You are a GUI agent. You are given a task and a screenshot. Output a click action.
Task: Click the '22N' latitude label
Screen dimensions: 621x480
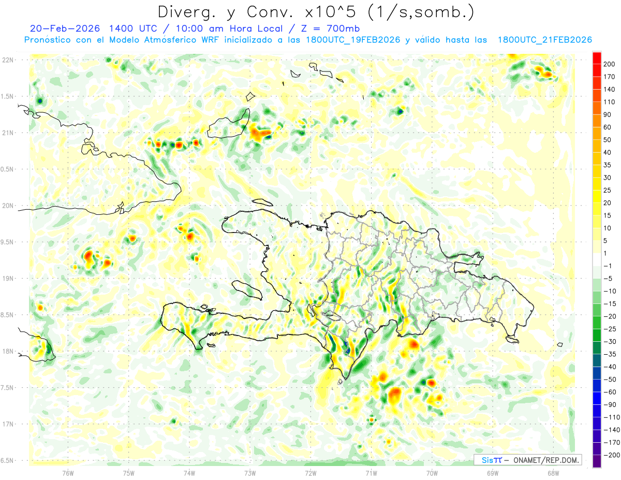[x=7, y=60]
